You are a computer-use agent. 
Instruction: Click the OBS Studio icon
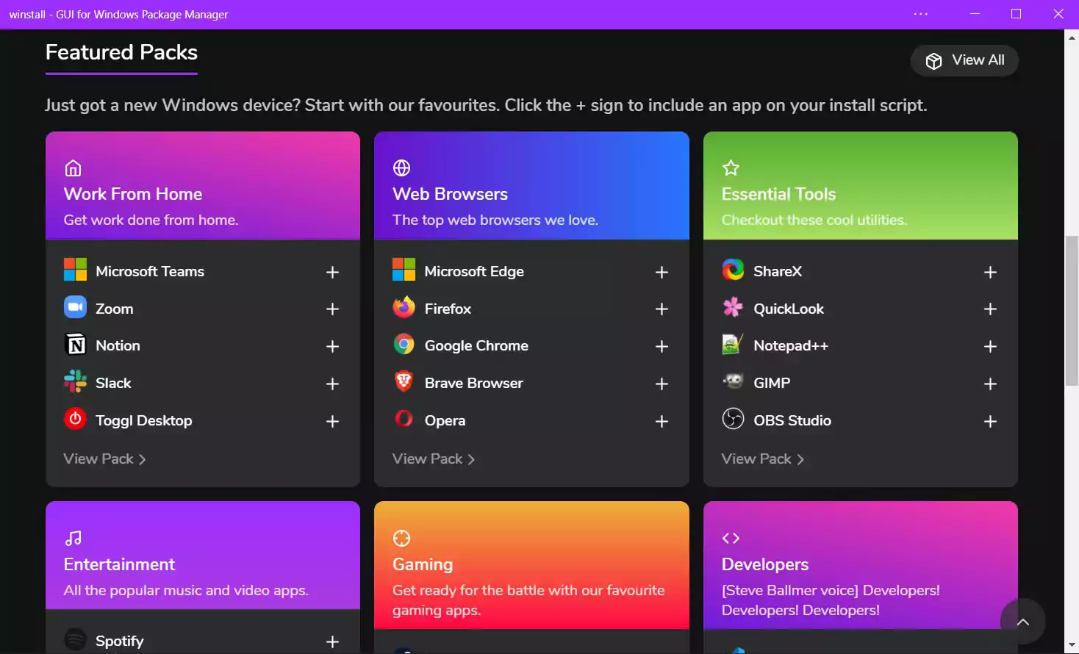point(733,419)
